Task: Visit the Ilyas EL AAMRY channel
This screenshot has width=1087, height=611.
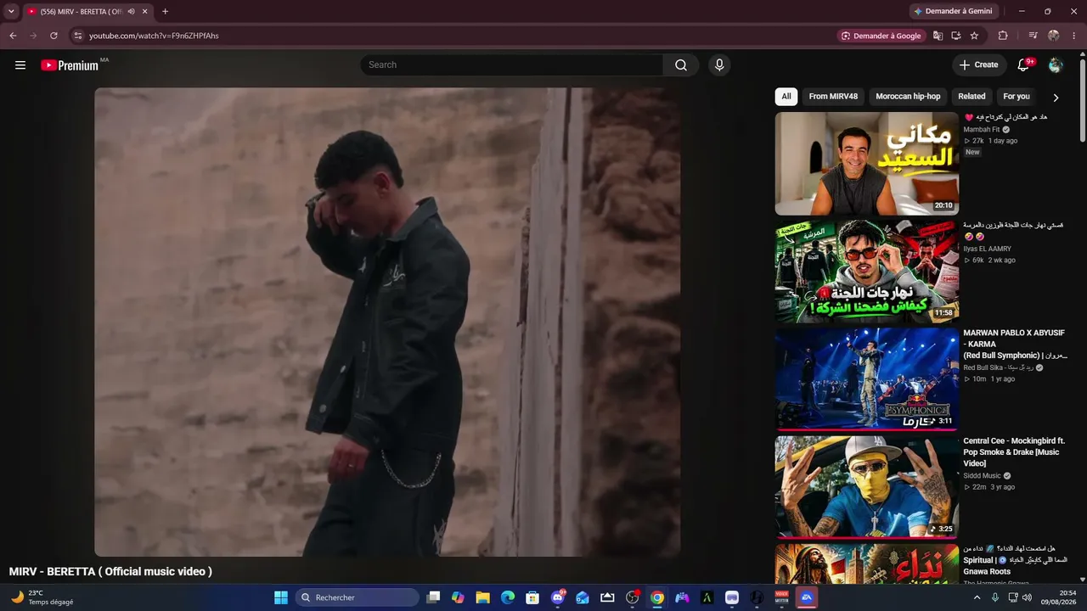Action: point(987,249)
